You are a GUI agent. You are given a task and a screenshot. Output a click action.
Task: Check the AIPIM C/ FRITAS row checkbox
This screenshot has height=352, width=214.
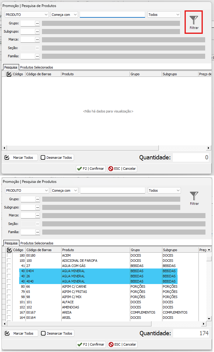[x=9, y=292]
